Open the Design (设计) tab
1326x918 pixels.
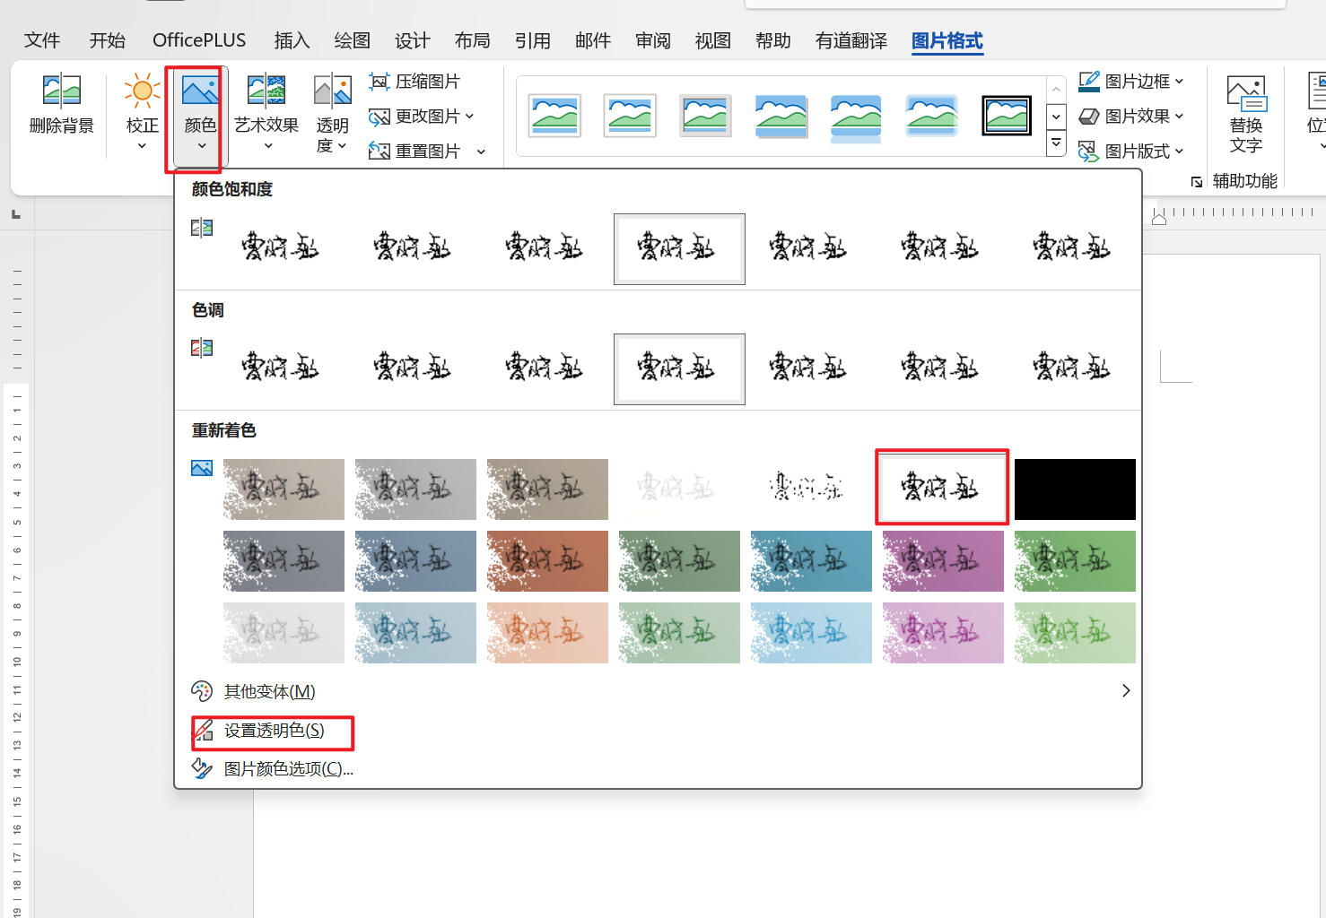(413, 40)
